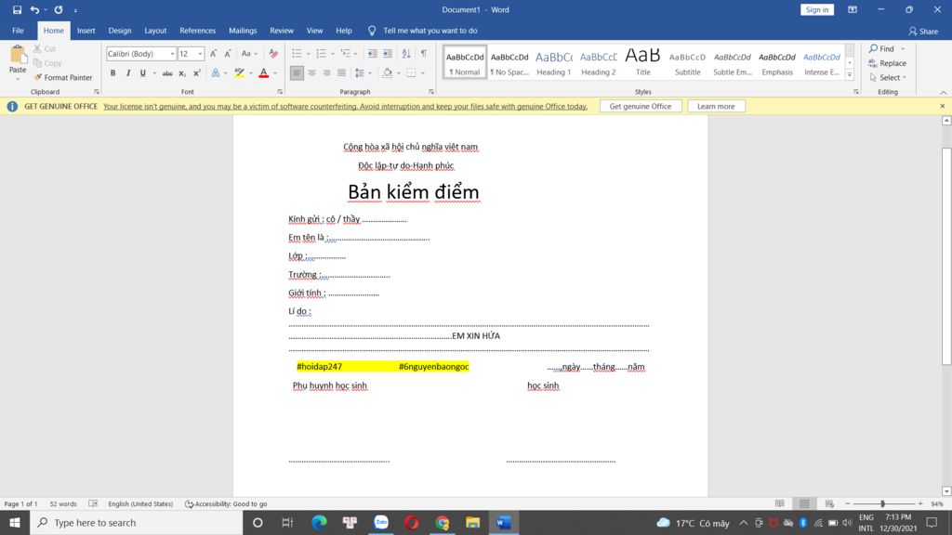This screenshot has width=952, height=535.
Task: Toggle bold formatting
Action: [x=112, y=73]
